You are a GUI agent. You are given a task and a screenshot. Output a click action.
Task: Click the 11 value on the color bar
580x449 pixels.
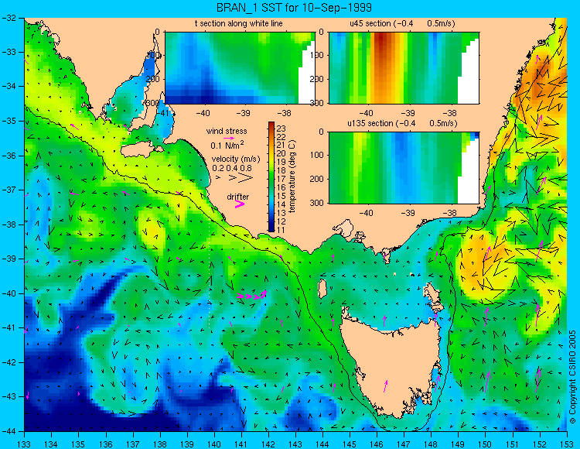click(281, 230)
